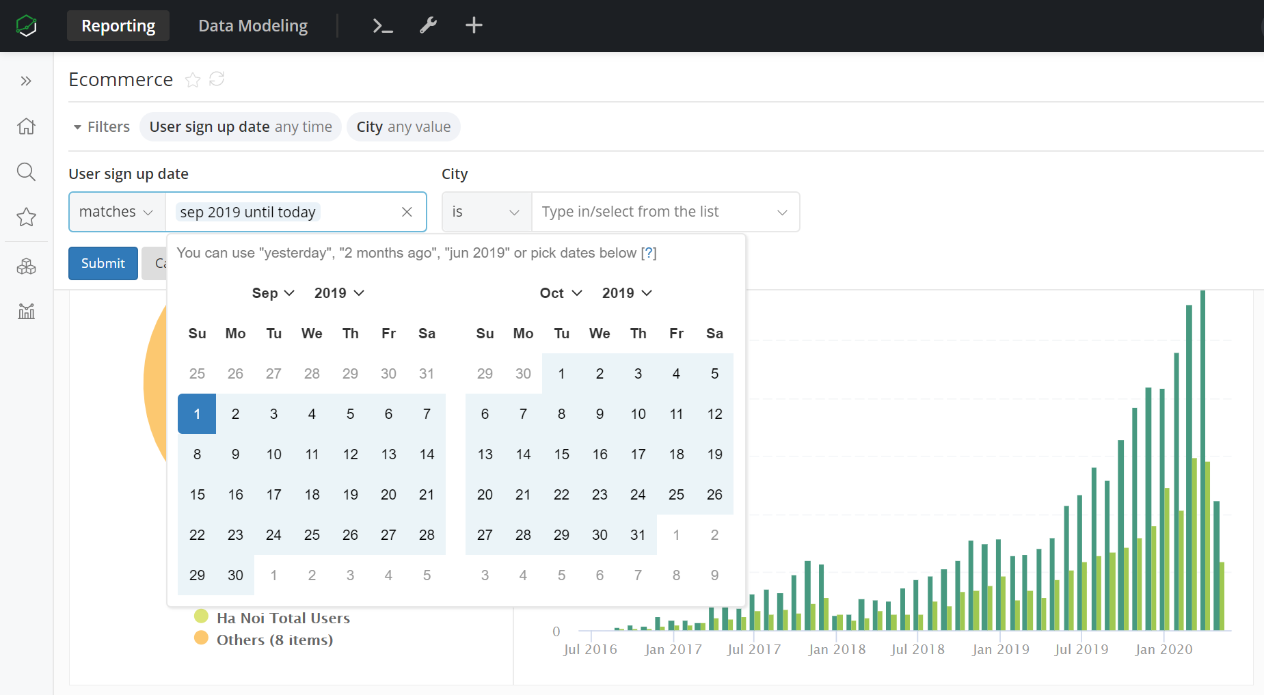Go to Home in sidebar
The height and width of the screenshot is (695, 1264).
(26, 126)
